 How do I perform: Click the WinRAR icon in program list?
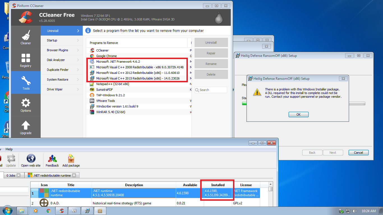point(92,112)
